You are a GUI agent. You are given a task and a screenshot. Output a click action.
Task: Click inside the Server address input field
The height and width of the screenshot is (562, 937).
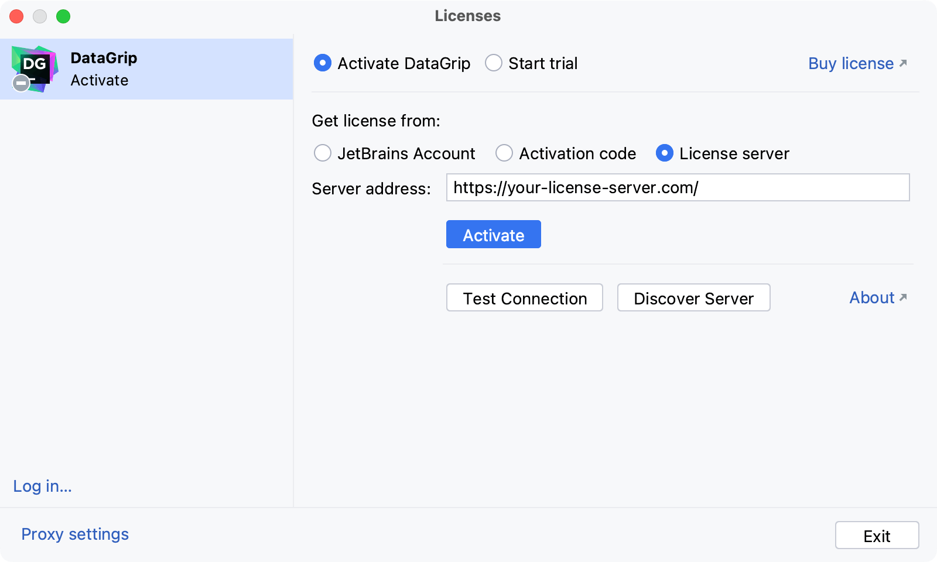click(677, 188)
